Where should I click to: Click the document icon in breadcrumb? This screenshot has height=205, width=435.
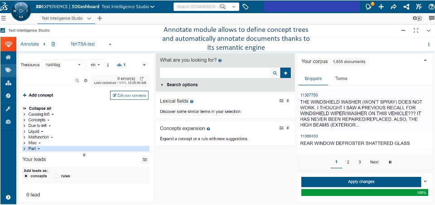click(53, 44)
